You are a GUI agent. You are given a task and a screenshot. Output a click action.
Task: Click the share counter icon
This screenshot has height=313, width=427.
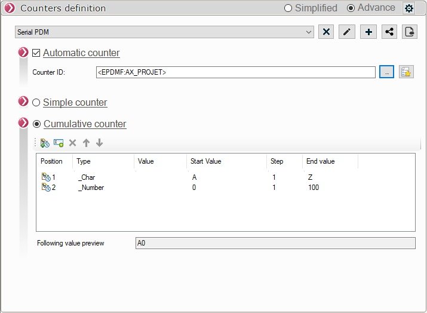coord(389,32)
